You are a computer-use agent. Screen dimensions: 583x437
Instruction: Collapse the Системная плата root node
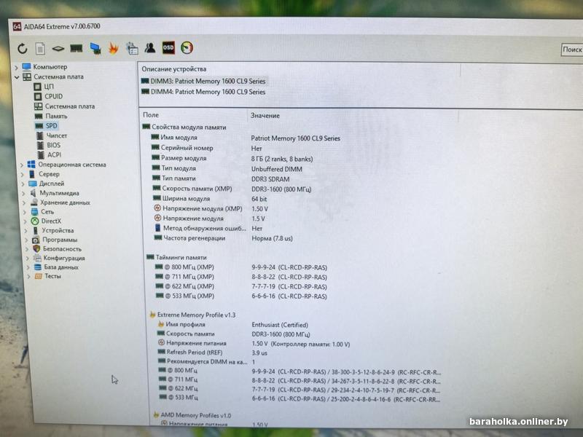17,77
